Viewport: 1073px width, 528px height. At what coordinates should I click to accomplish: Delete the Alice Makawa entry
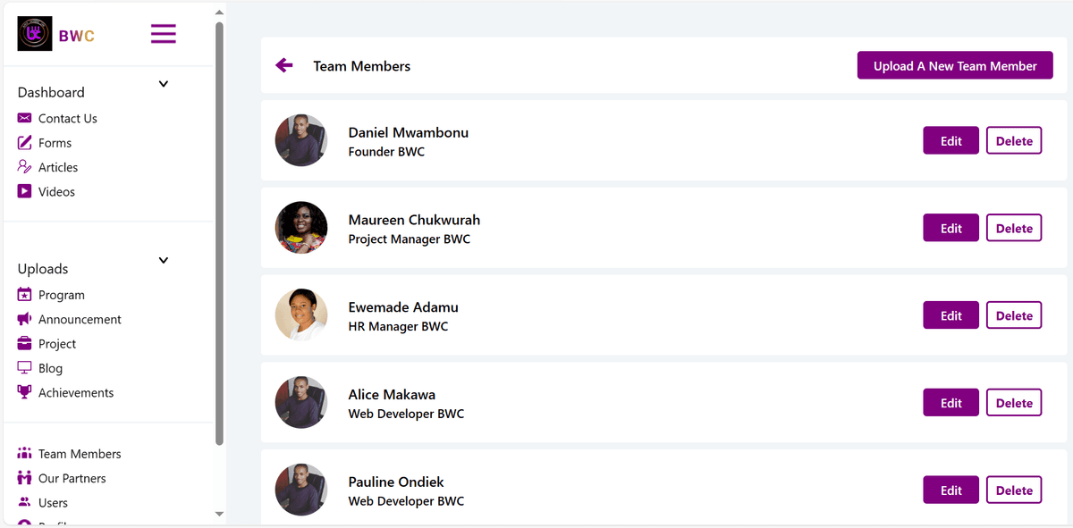pyautogui.click(x=1014, y=403)
